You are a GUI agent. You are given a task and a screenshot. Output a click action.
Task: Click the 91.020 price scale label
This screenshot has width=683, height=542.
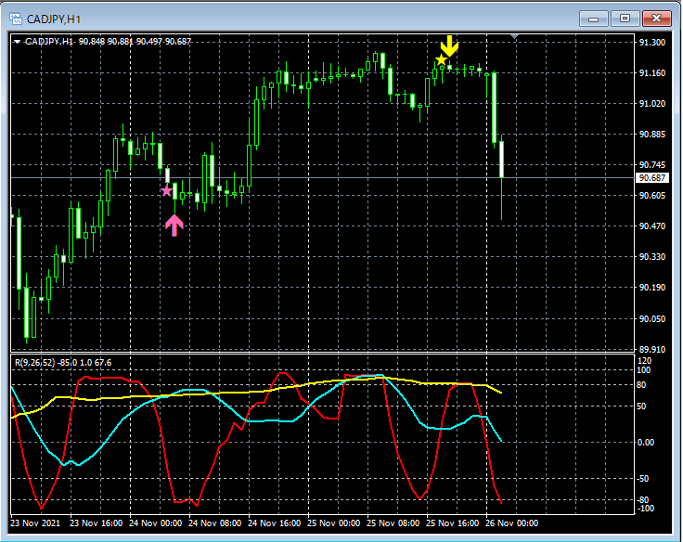[x=652, y=103]
